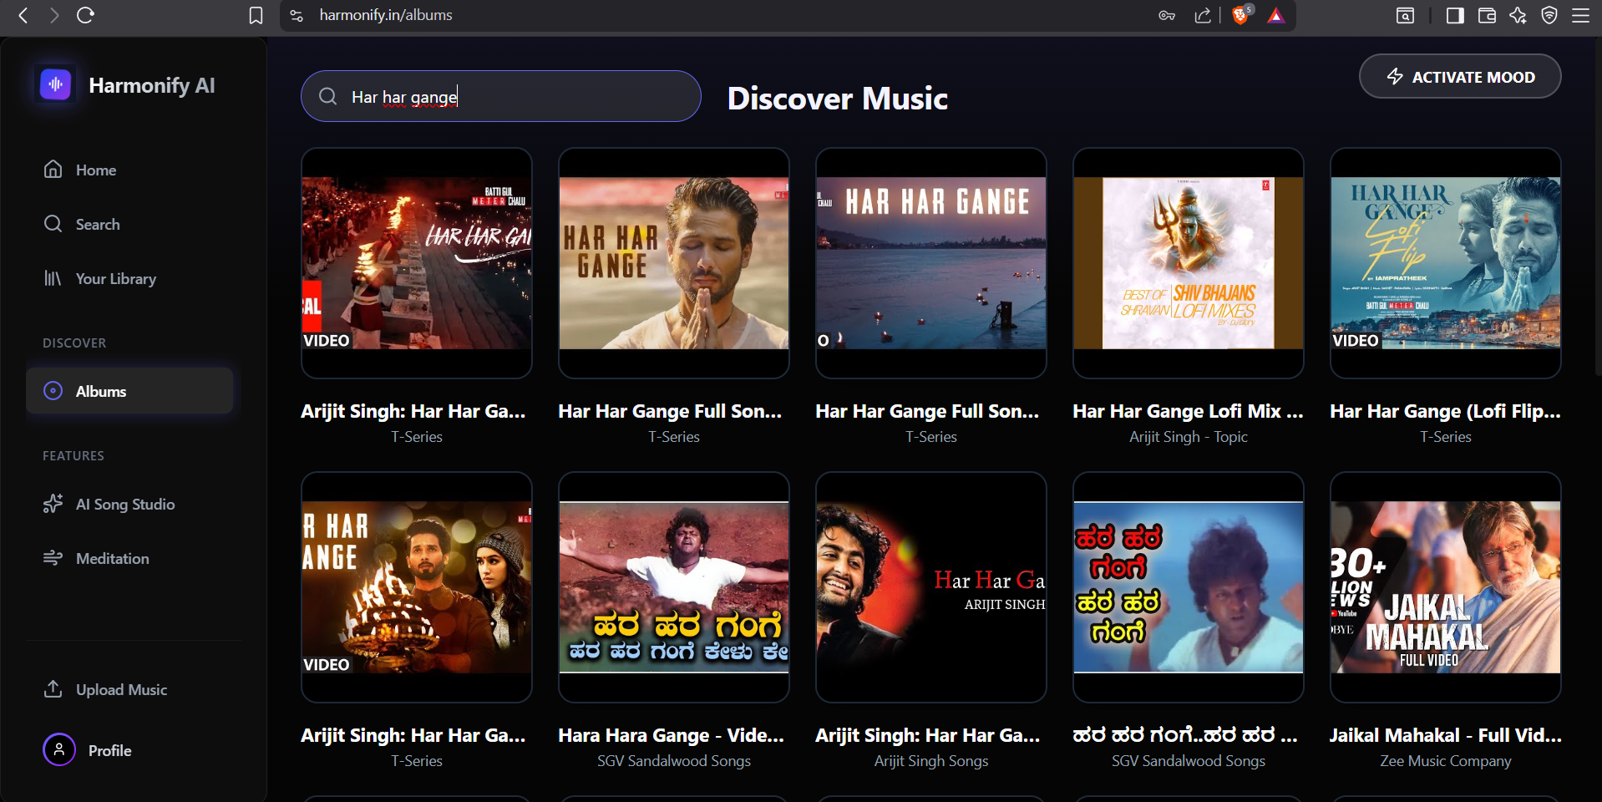Open Brave Shields lion icon
The height and width of the screenshot is (802, 1602).
pos(1241,15)
